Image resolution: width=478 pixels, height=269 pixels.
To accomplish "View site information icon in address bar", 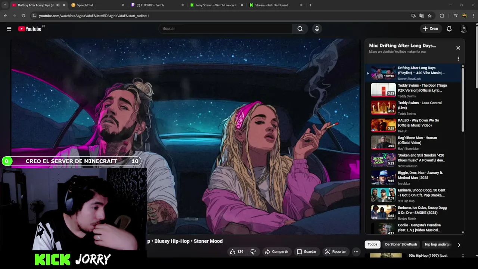I will pyautogui.click(x=34, y=16).
